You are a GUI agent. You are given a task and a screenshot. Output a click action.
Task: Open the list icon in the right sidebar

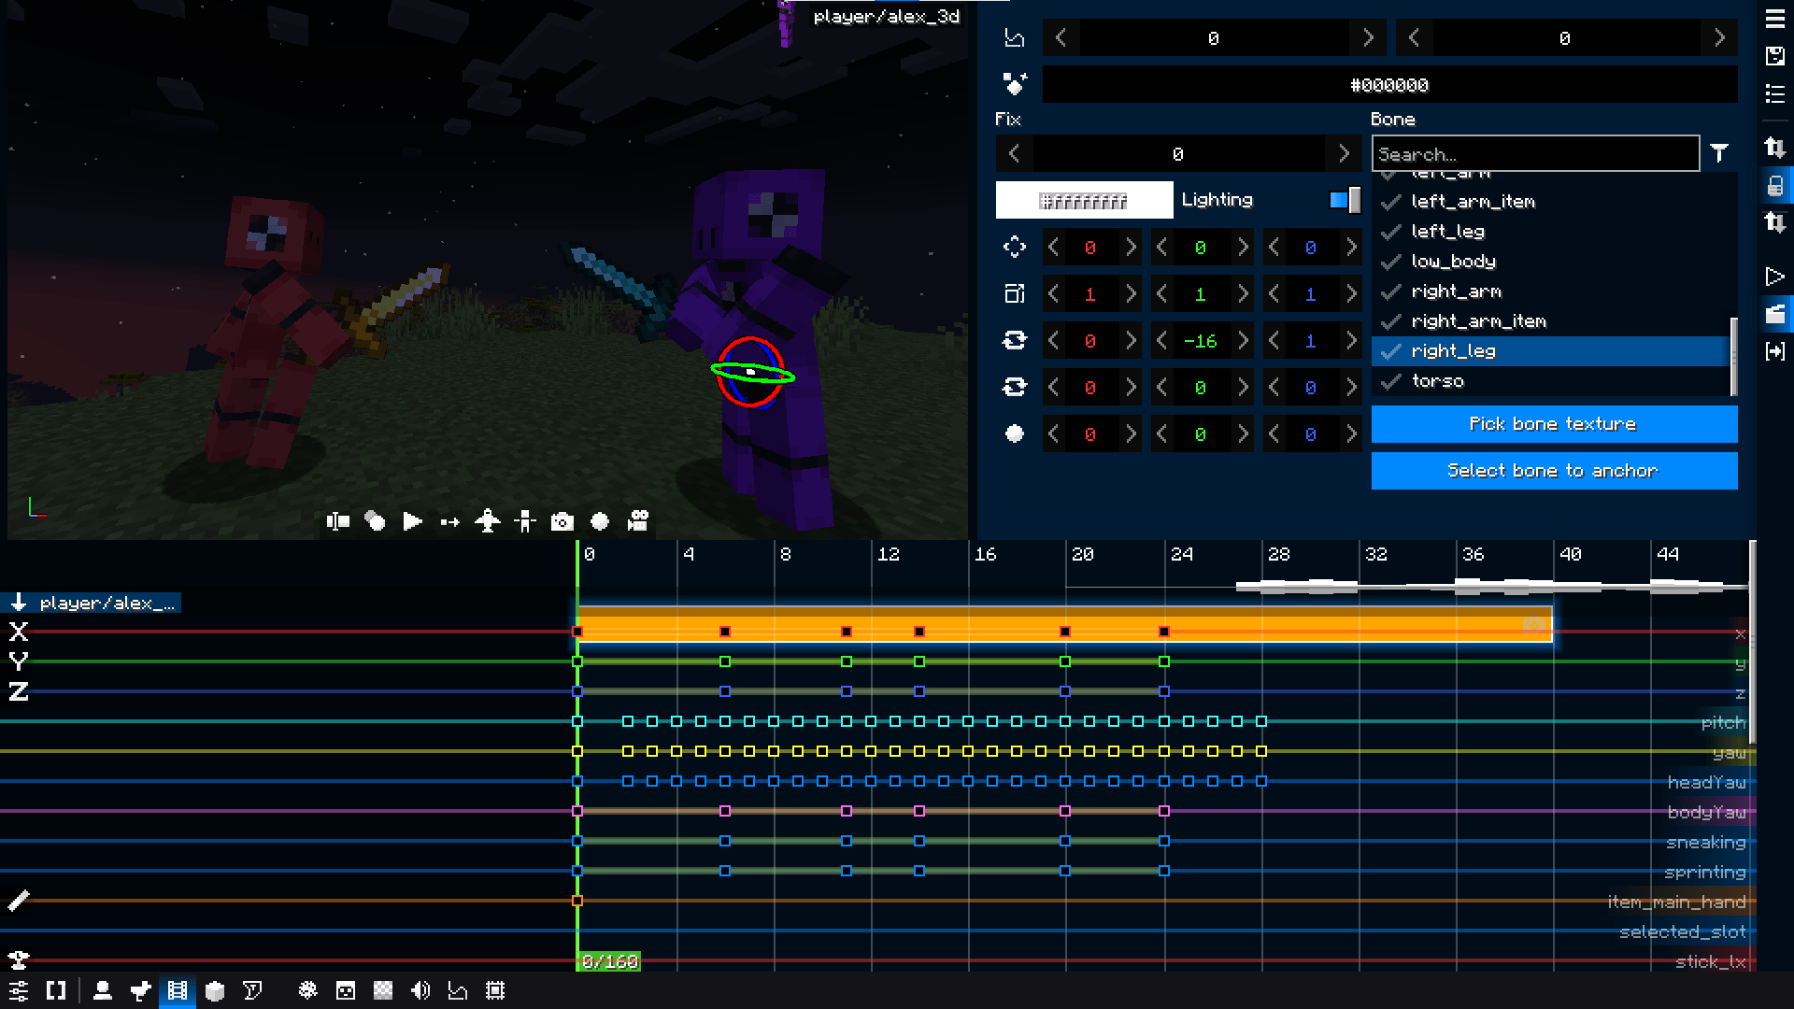tap(1775, 93)
